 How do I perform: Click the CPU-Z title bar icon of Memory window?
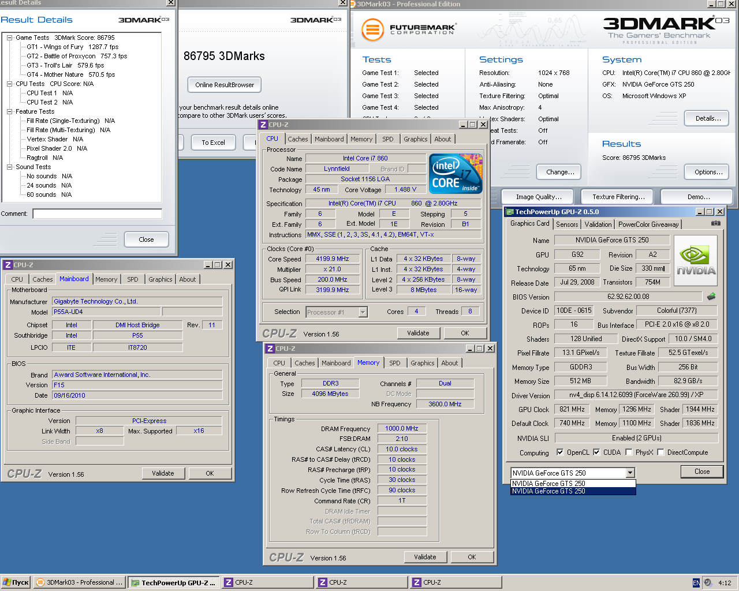(270, 349)
